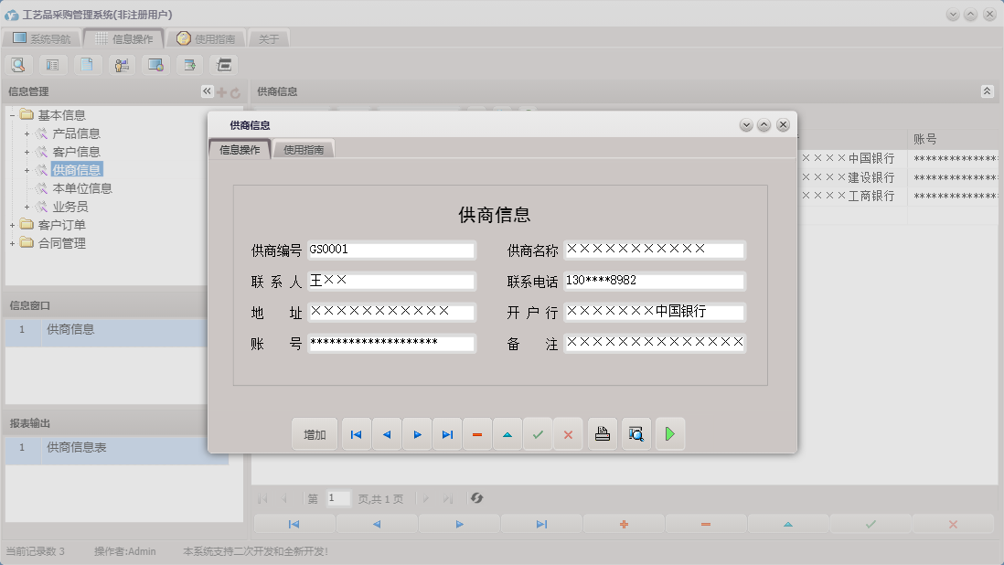The width and height of the screenshot is (1004, 565).
Task: Jump to first record in dialog
Action: (x=356, y=434)
